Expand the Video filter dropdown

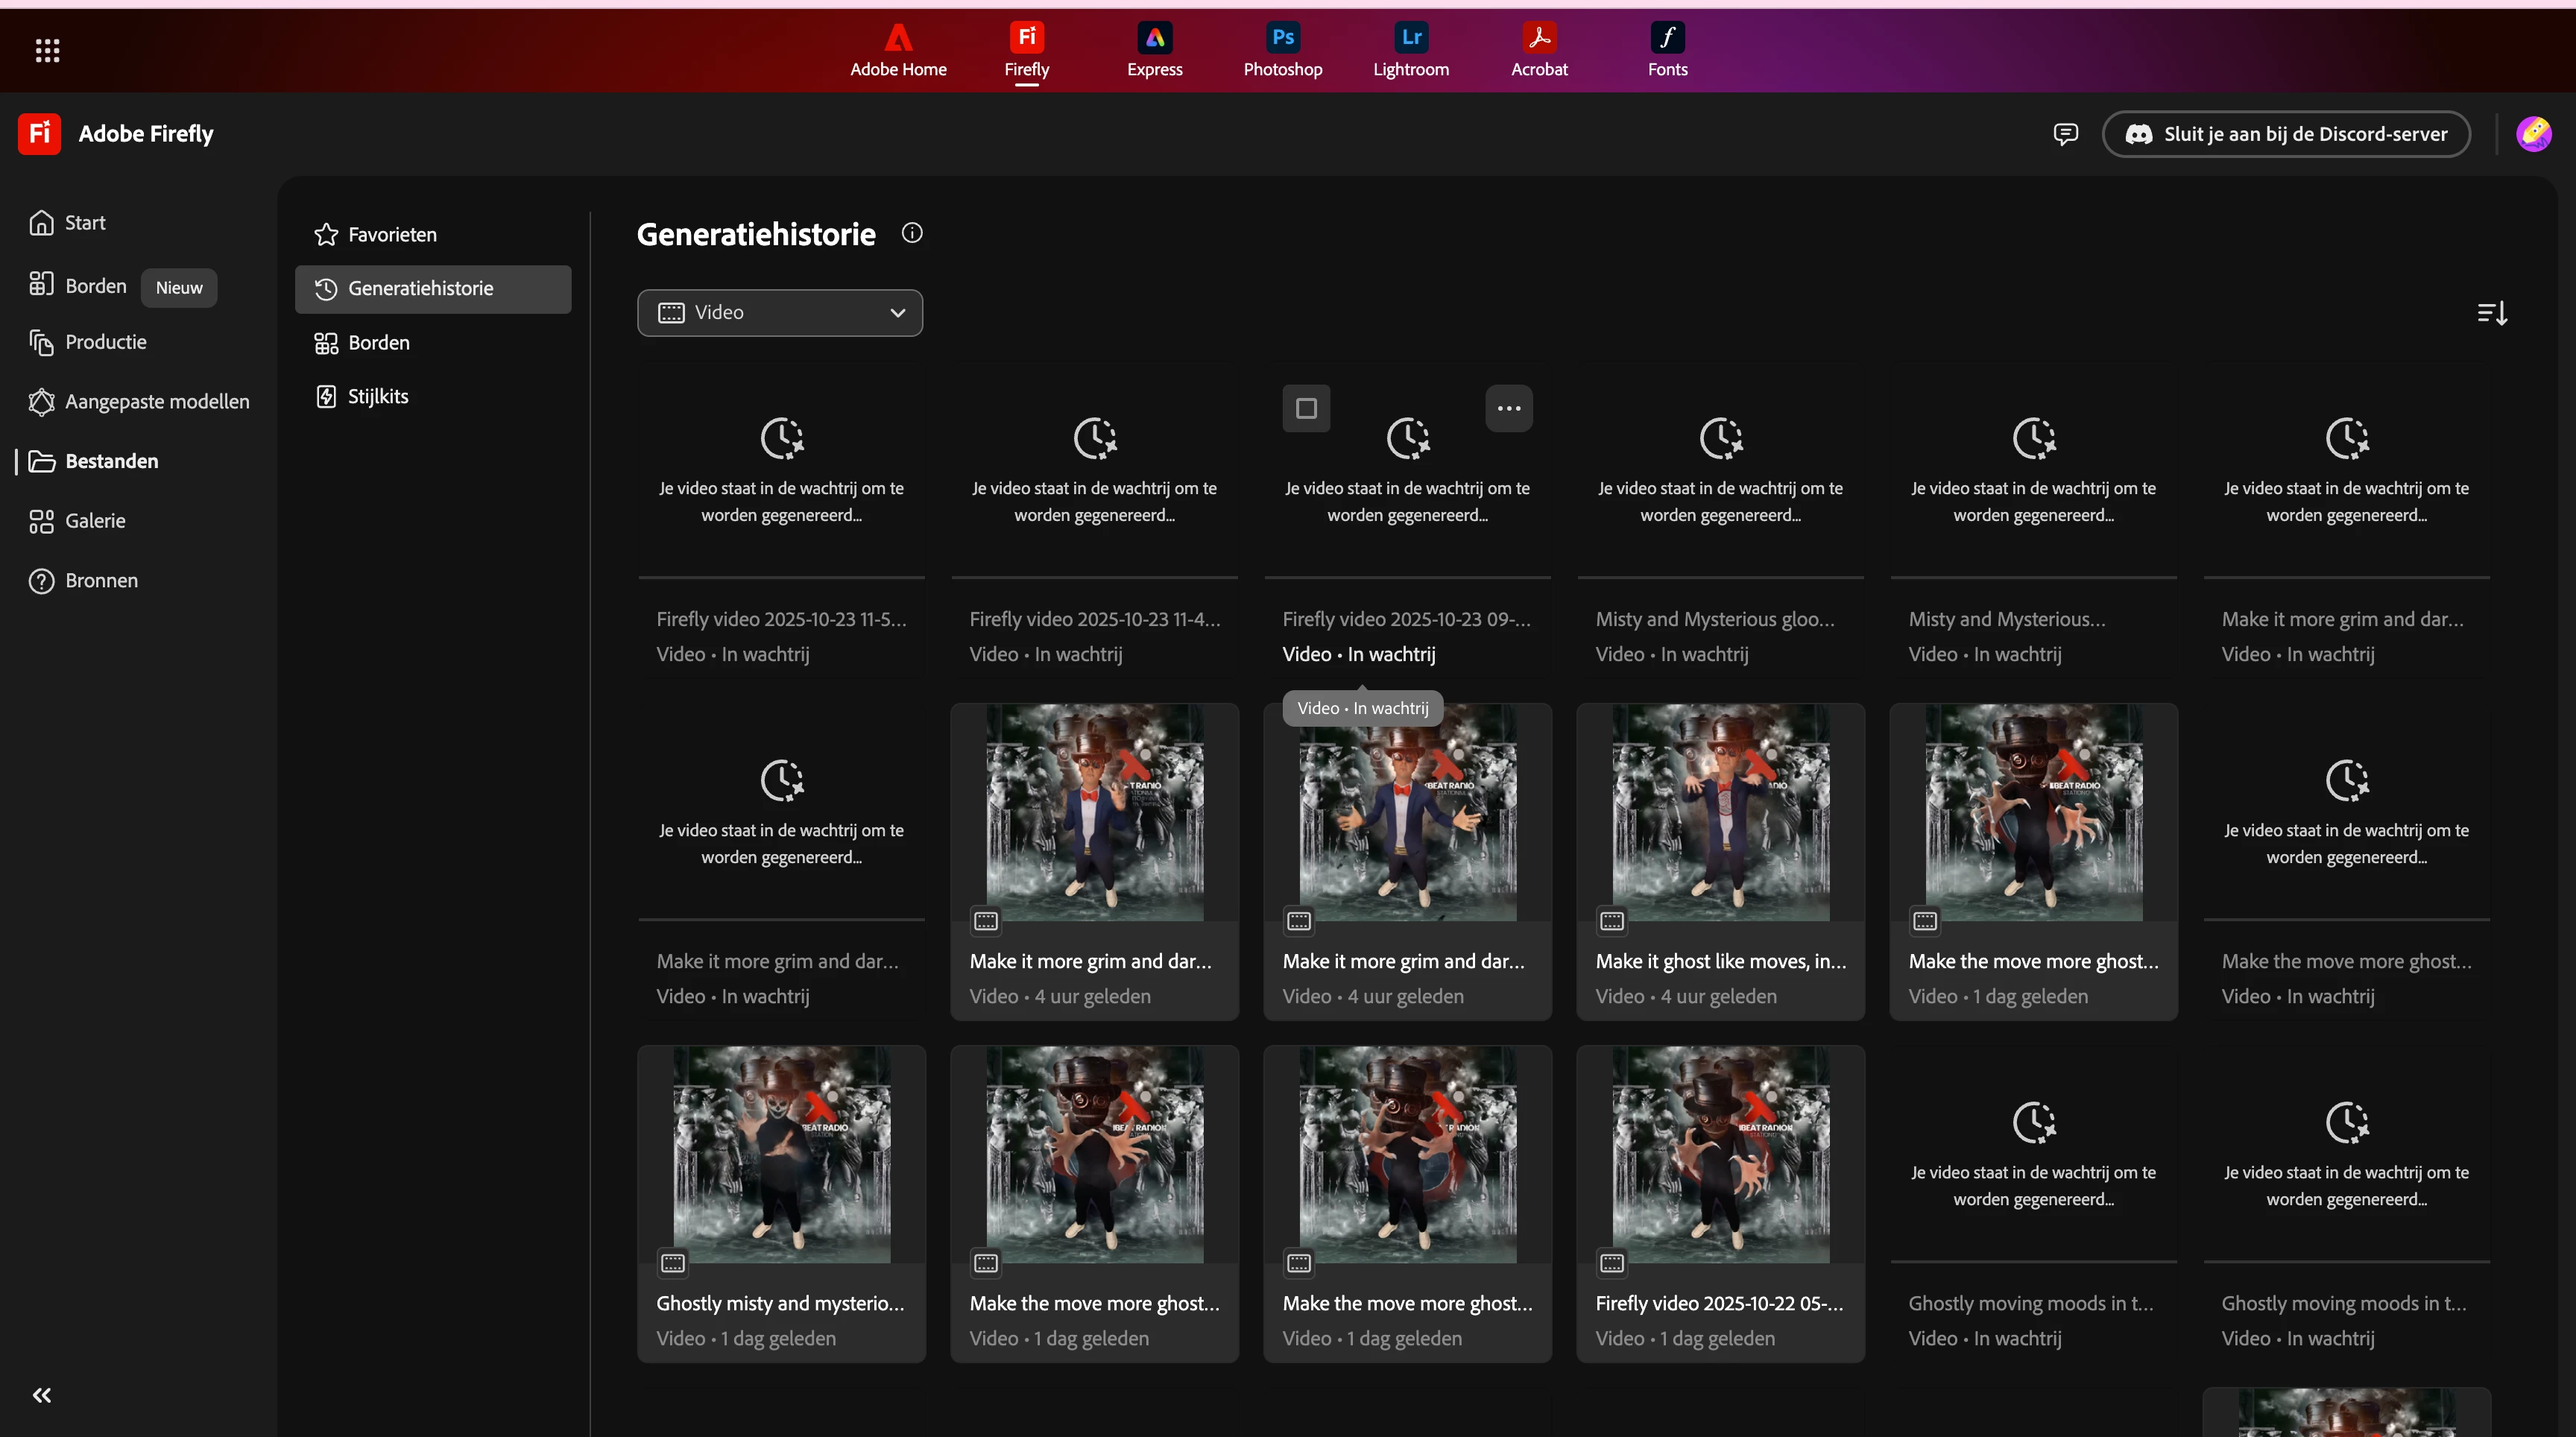[780, 313]
